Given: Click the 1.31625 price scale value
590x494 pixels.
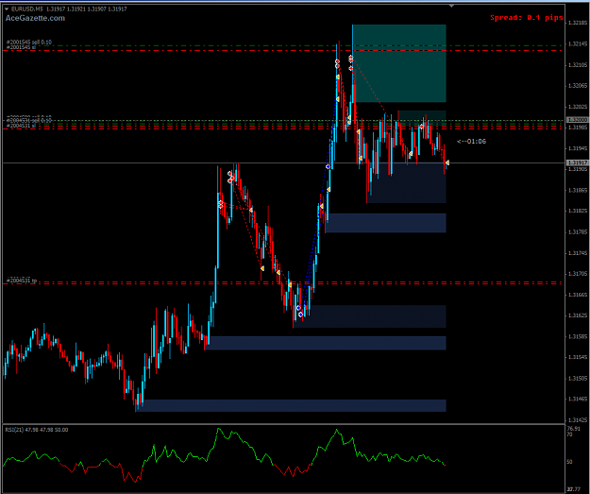Looking at the screenshot, I should [x=577, y=315].
